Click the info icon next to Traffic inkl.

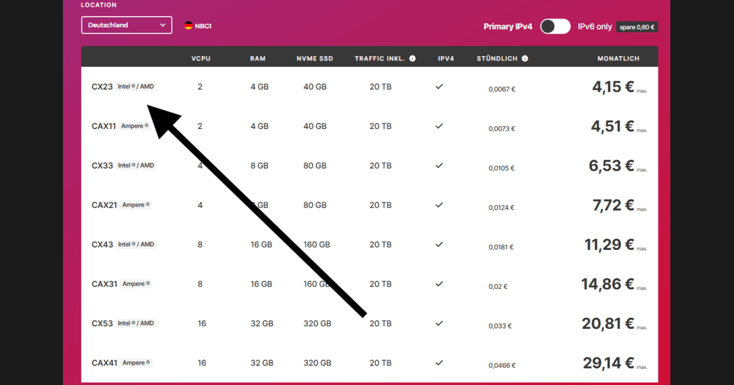point(412,59)
